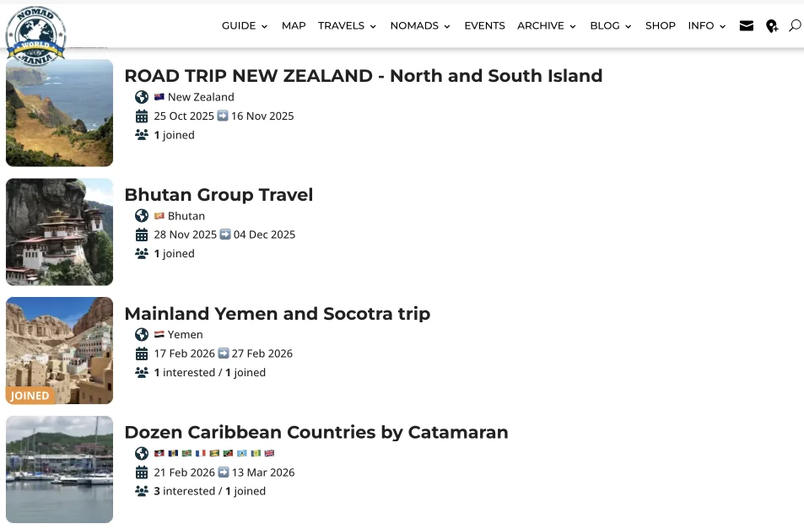Open Bhutan Group Travel trip title
Image resolution: width=804 pixels, height=529 pixels.
click(x=219, y=195)
